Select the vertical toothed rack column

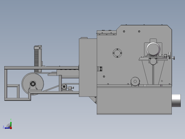(38, 59)
